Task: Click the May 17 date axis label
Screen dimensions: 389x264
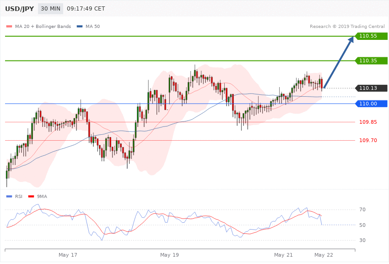Action: click(68, 255)
